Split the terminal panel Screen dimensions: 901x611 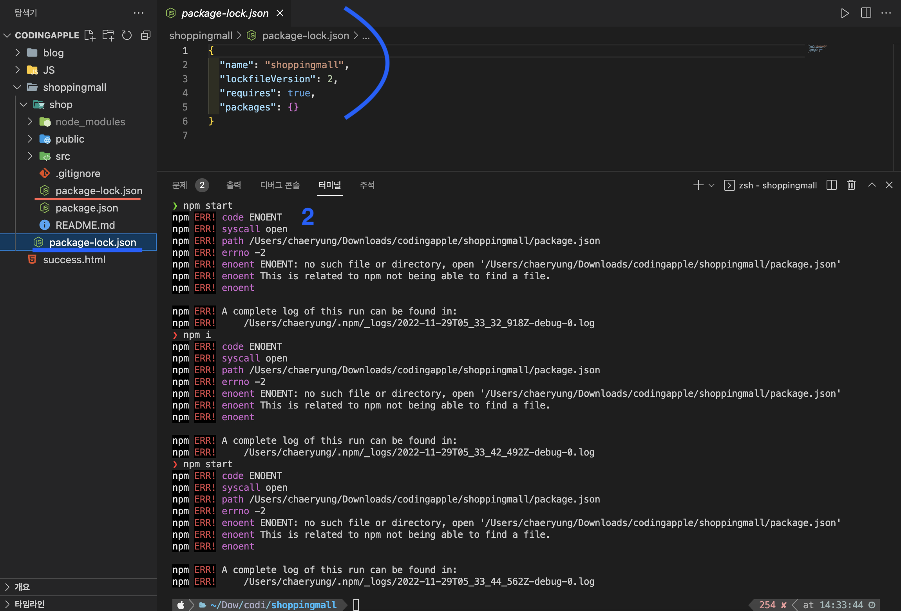point(831,185)
